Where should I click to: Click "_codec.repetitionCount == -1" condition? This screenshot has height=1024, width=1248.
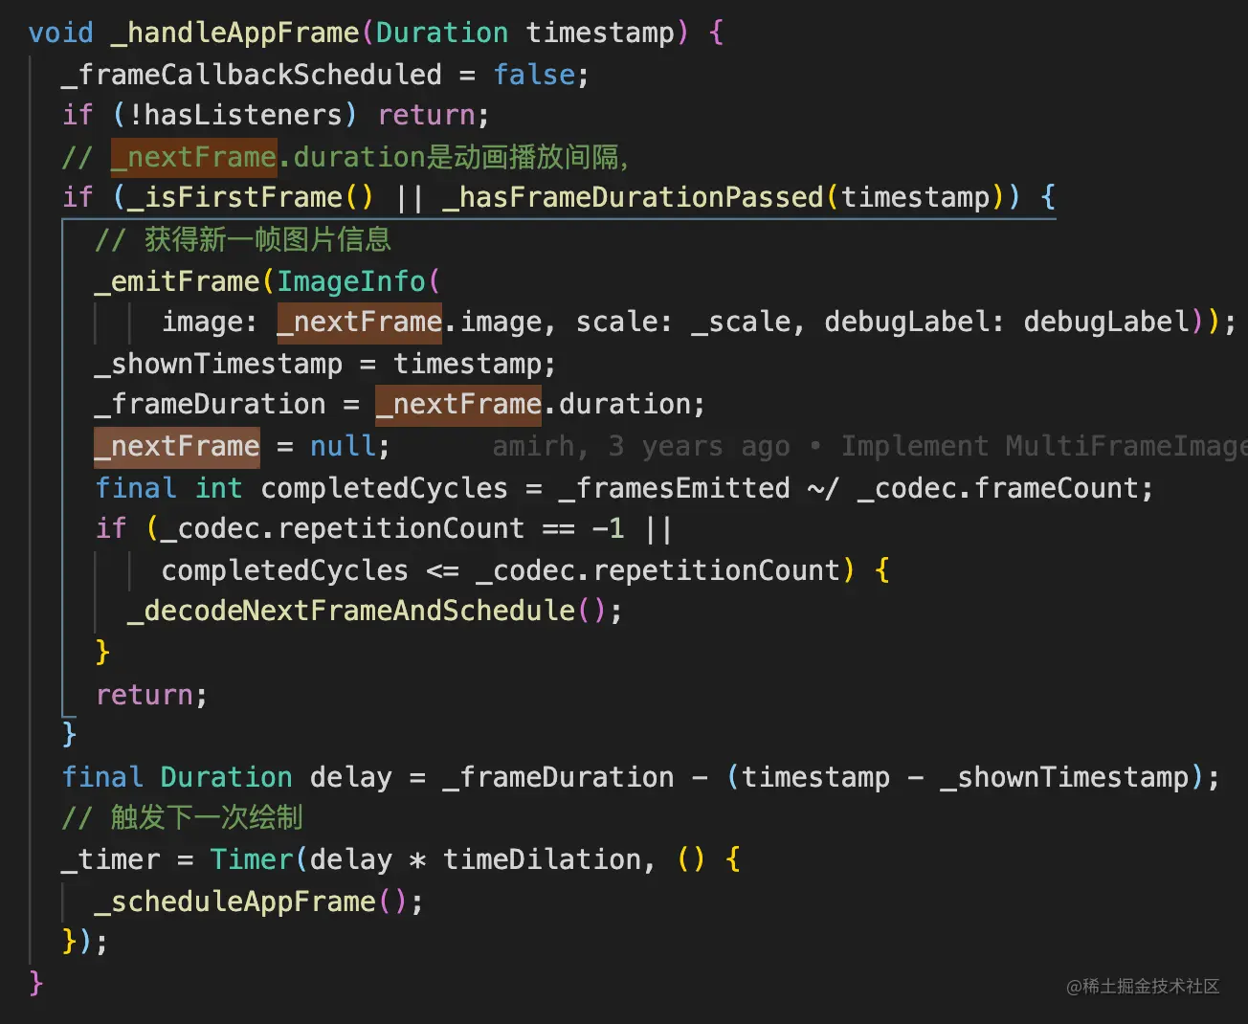click(x=392, y=529)
